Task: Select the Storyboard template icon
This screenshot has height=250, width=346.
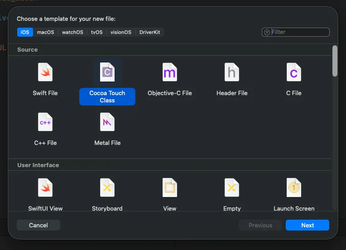Action: tap(107, 188)
